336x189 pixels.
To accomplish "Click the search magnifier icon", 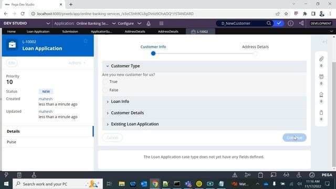I will point(269,23).
